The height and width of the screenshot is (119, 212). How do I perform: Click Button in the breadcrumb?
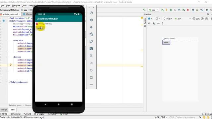pyautogui.click(x=28, y=105)
